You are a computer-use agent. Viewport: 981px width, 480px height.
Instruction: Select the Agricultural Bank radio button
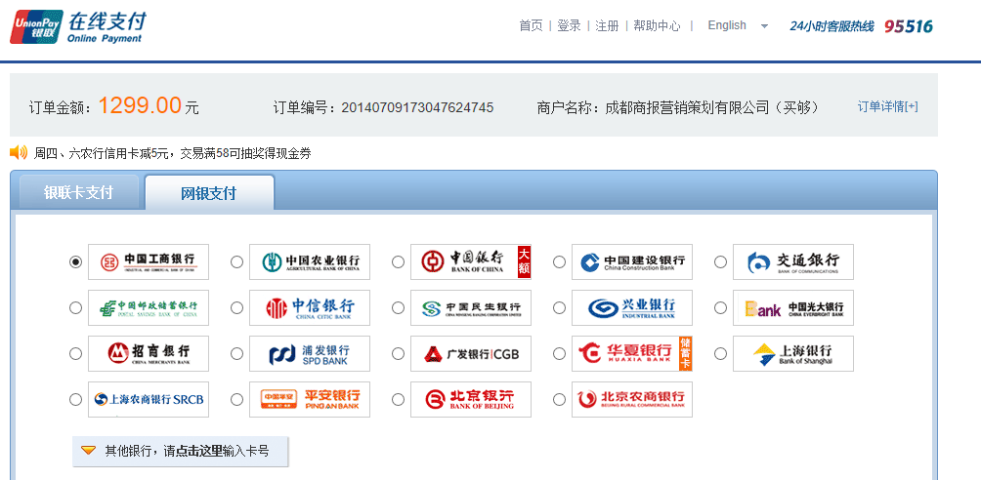coord(237,261)
